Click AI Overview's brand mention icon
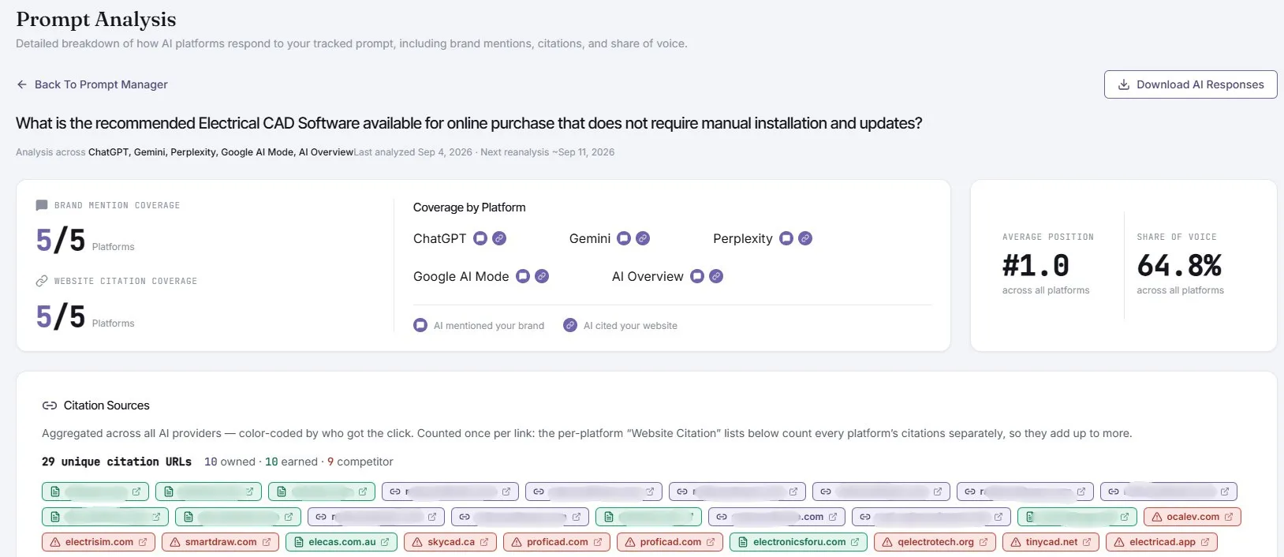 (x=697, y=276)
